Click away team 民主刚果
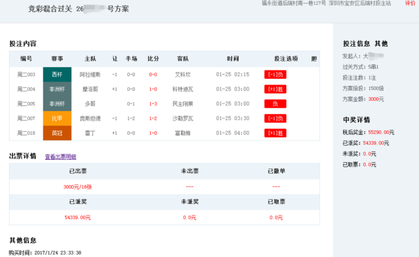Viewport: 419px width, 257px height. click(183, 103)
